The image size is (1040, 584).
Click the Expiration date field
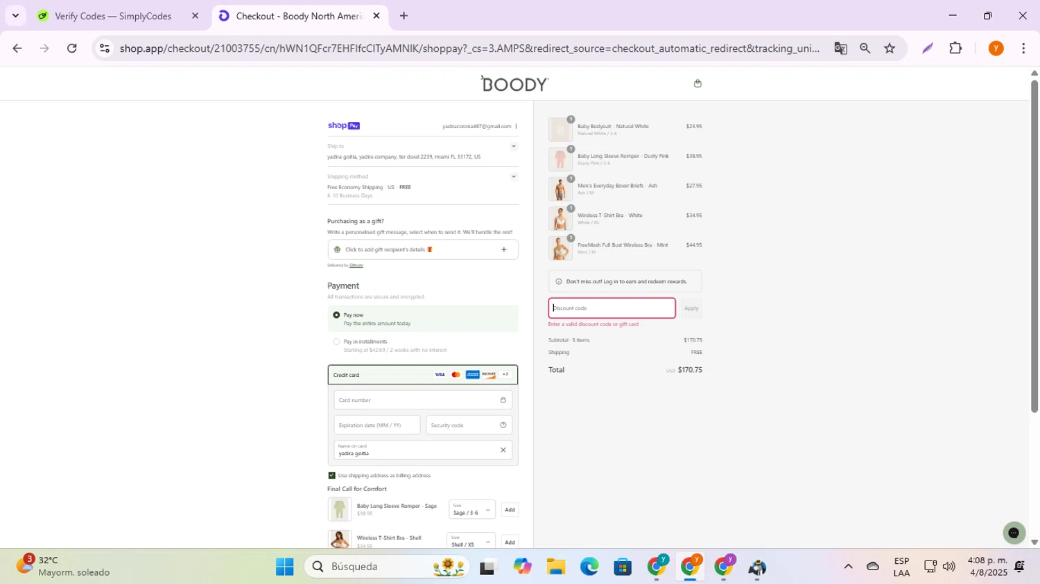coord(377,425)
